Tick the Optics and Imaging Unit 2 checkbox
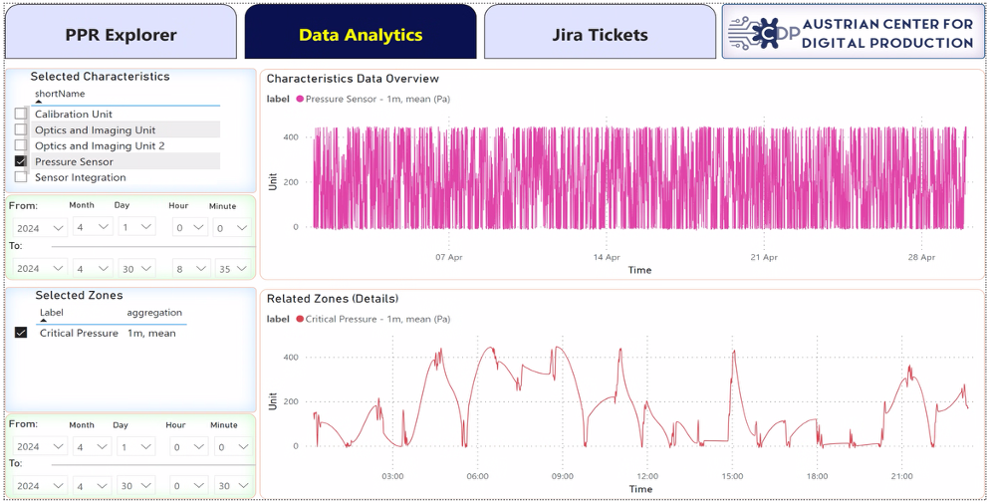Screen dimensions: 990x503 click(21, 145)
